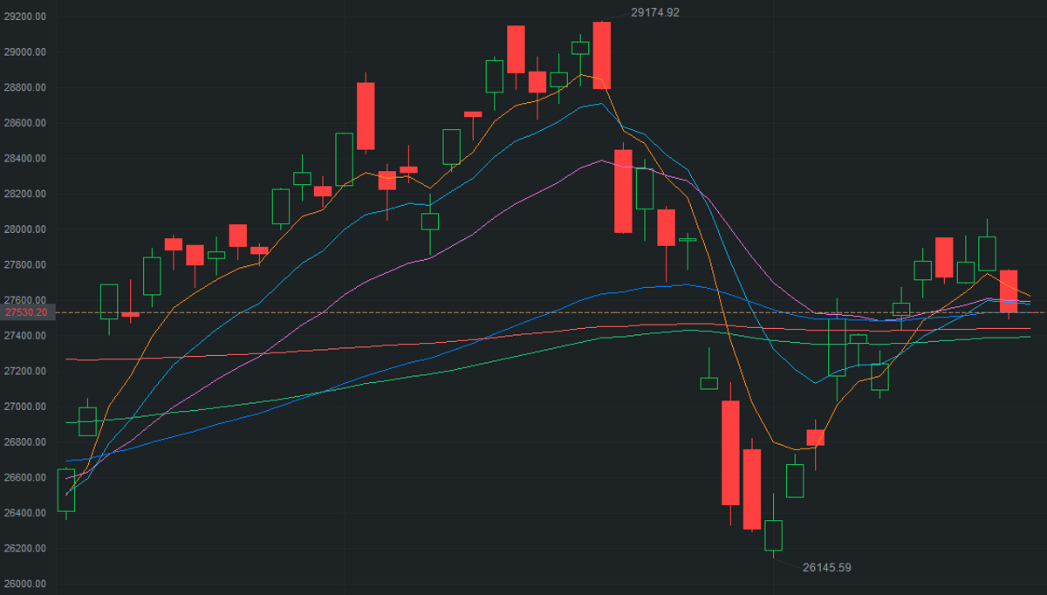This screenshot has height=595, width=1047.
Task: Click the 28800.00 price axis label
Action: 27,88
